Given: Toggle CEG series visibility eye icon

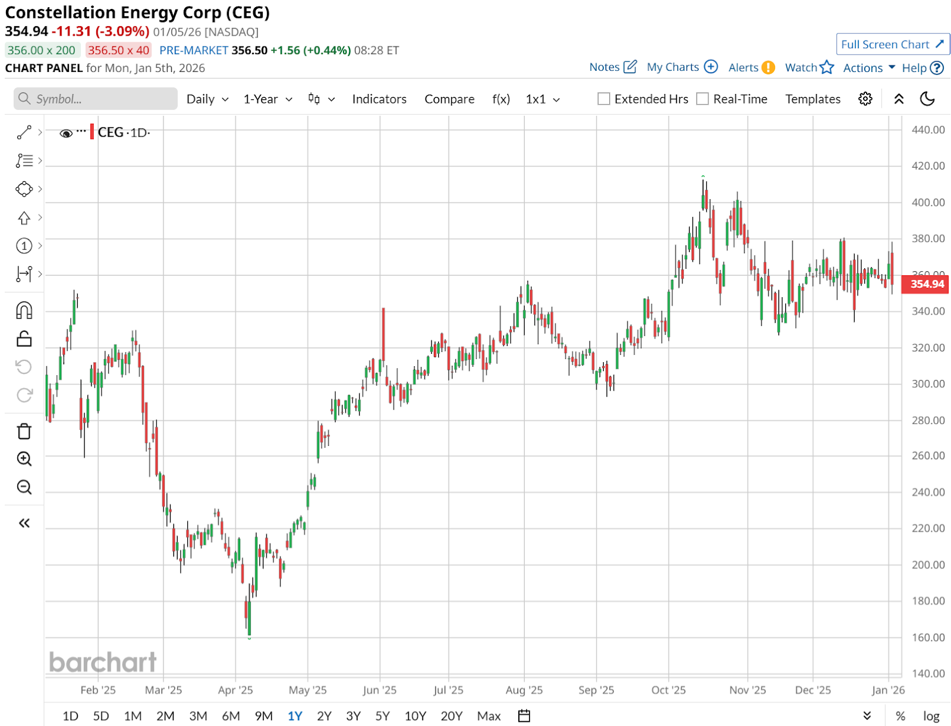Looking at the screenshot, I should coord(66,133).
